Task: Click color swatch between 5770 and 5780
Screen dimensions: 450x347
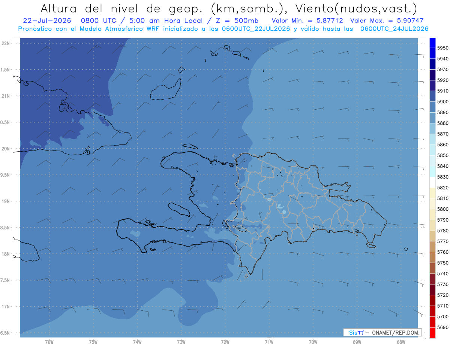Action: click(432, 236)
